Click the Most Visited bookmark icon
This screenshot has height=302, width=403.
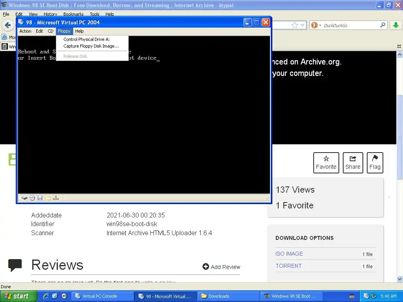point(4,37)
